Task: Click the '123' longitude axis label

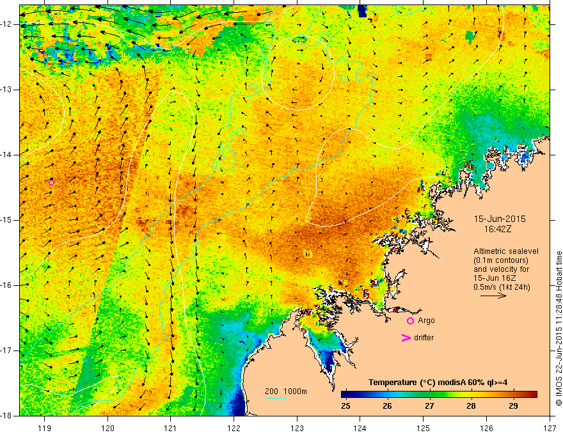Action: point(297,428)
